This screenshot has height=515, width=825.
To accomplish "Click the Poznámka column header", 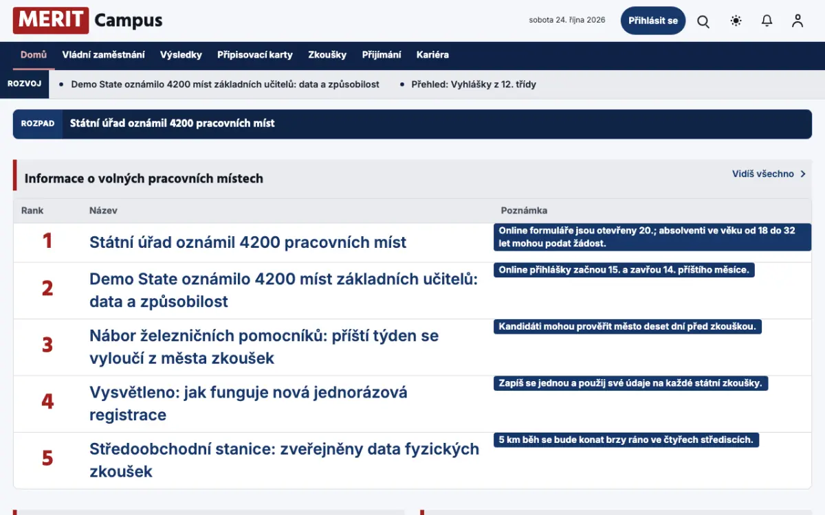I will pos(524,211).
